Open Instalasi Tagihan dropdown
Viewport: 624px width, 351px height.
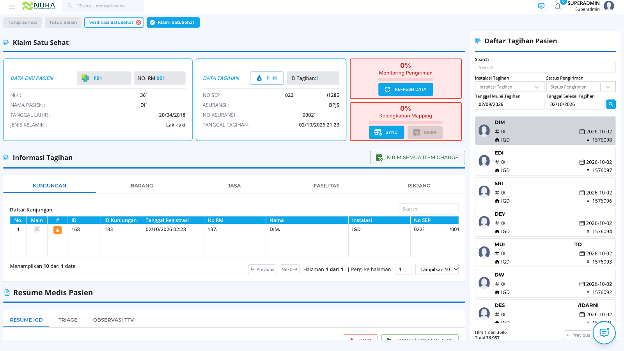coord(509,87)
